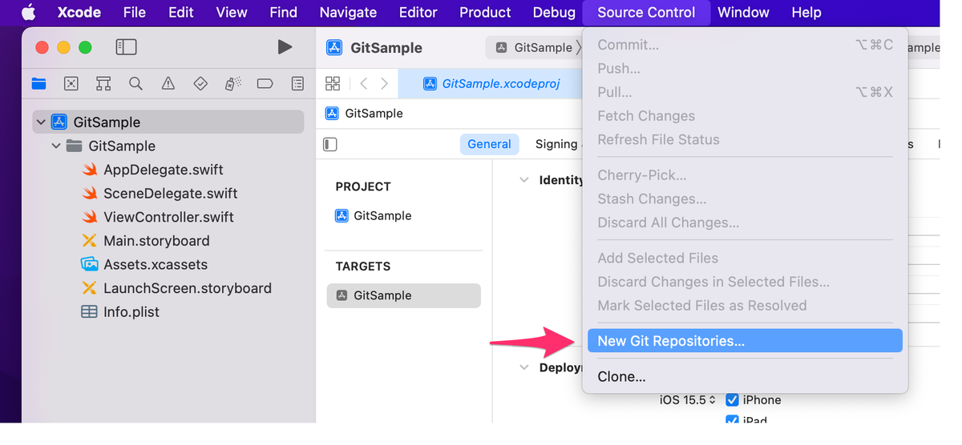Image resolution: width=962 pixels, height=445 pixels.
Task: Open the Test navigator icon
Action: tap(200, 83)
